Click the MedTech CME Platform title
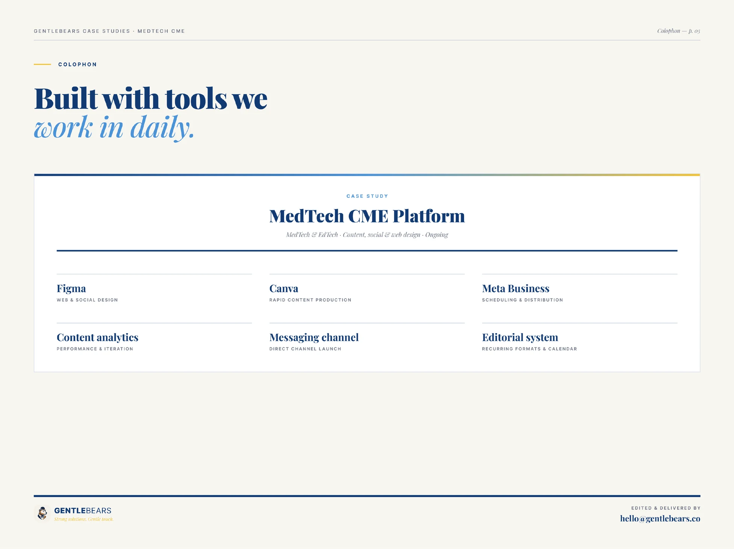 coord(367,216)
